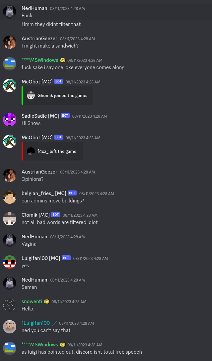Click the 1Luigifan100 username
Screen dimensions: 212x361
(x=35, y=323)
